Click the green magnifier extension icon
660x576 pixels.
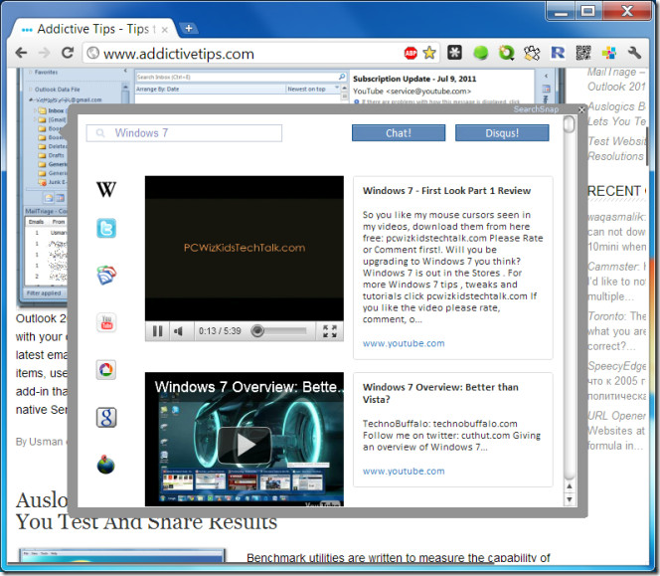[507, 53]
